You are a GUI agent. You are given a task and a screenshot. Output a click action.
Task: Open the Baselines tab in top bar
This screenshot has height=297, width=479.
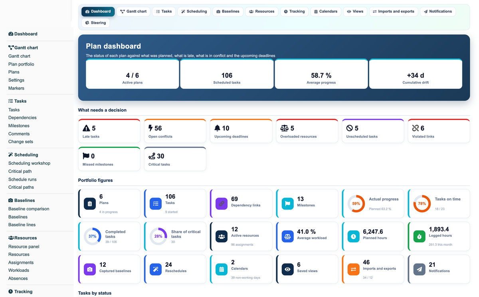pyautogui.click(x=228, y=12)
